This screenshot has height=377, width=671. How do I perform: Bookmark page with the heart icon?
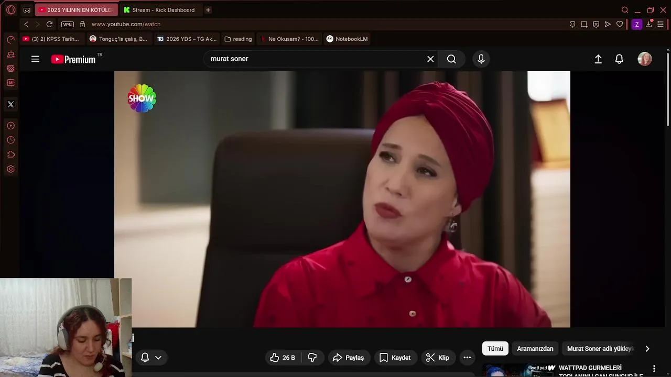(x=620, y=24)
